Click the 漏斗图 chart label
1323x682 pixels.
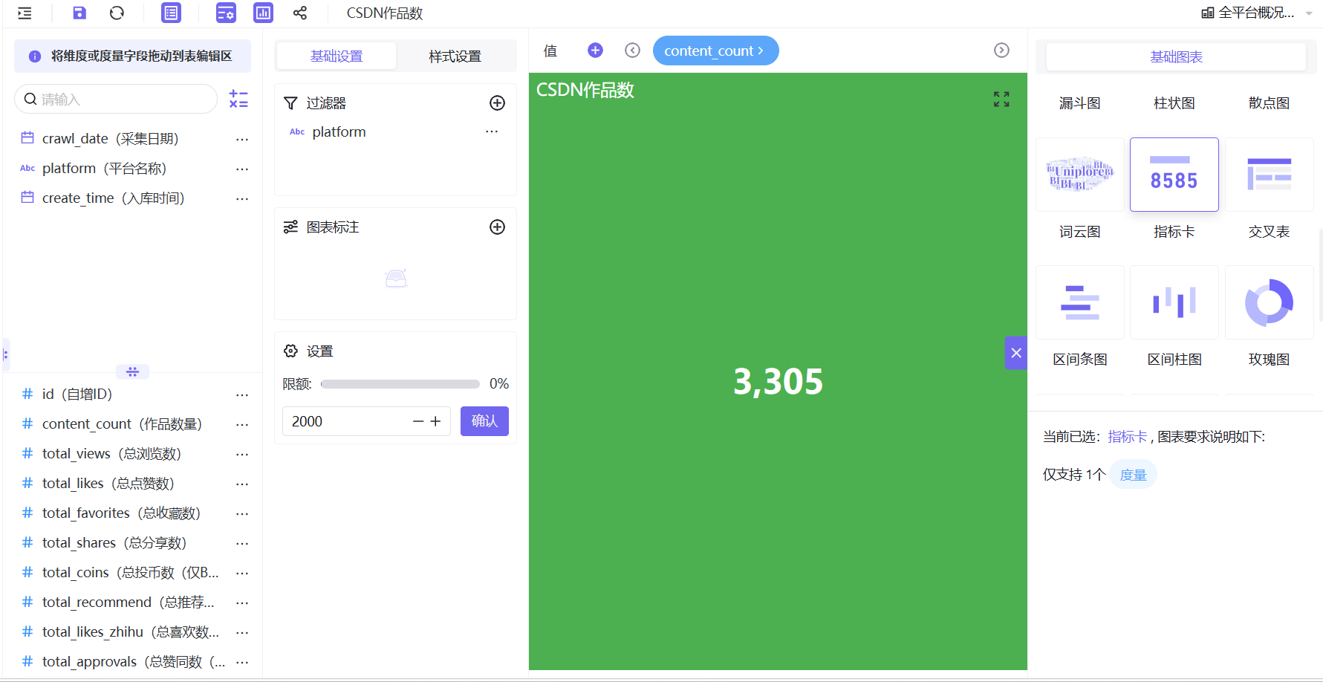tap(1080, 103)
